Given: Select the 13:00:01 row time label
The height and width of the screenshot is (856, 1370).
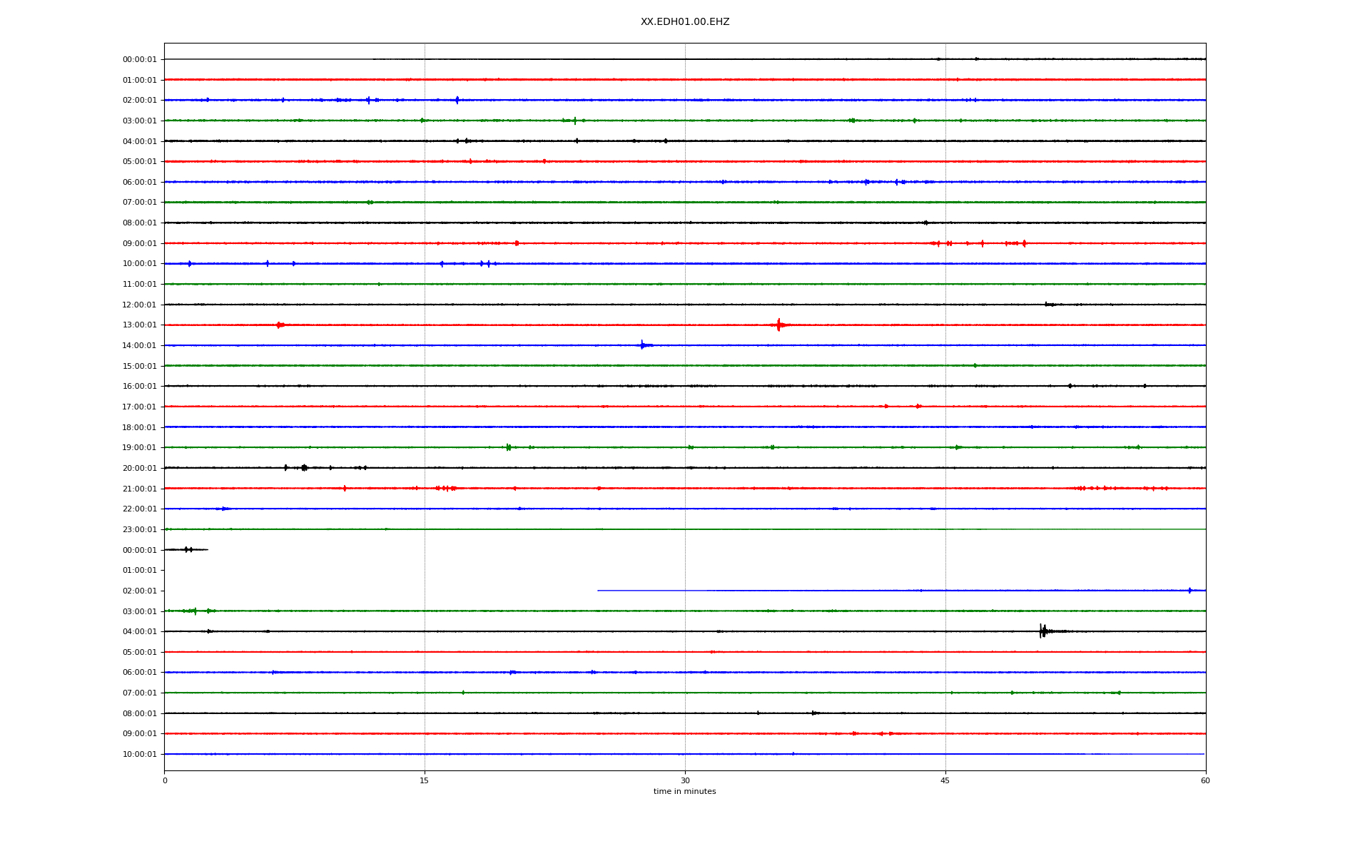Looking at the screenshot, I should pyautogui.click(x=139, y=325).
